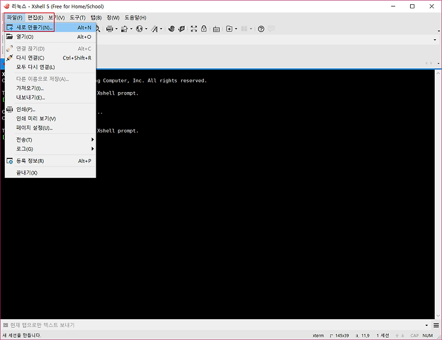
Task: Select 내보내기(E) menu item
Action: (x=50, y=98)
